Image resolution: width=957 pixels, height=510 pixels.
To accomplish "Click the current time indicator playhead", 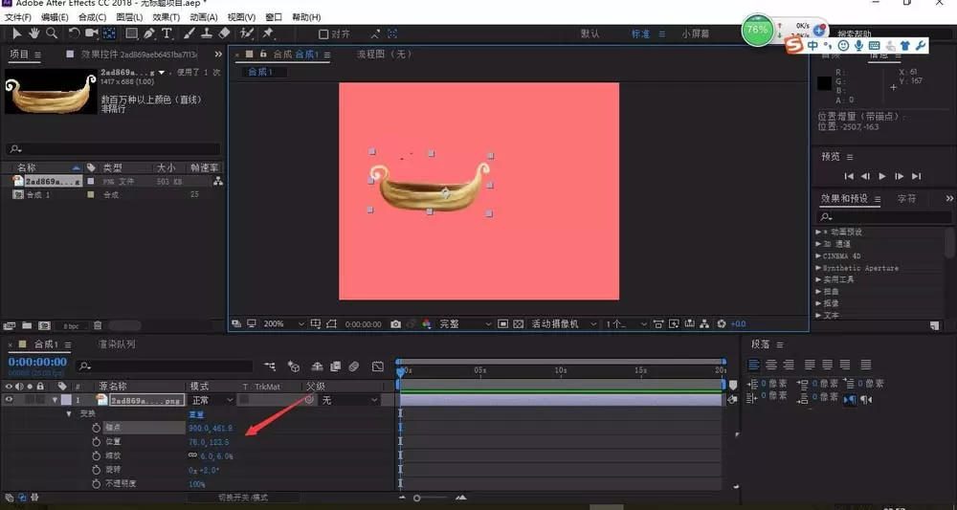I will pos(400,371).
